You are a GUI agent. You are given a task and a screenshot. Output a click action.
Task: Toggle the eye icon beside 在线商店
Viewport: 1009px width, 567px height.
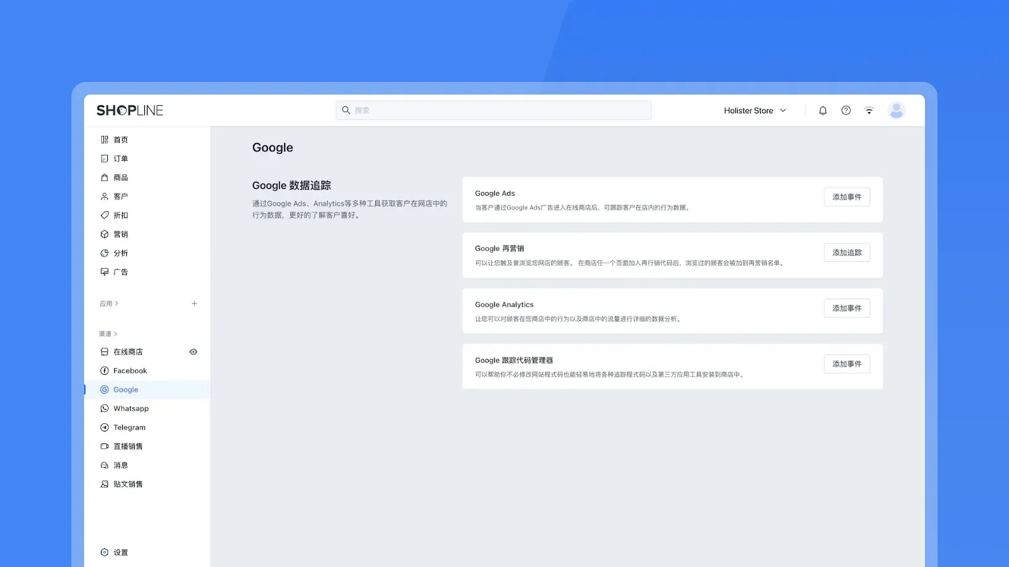click(194, 352)
